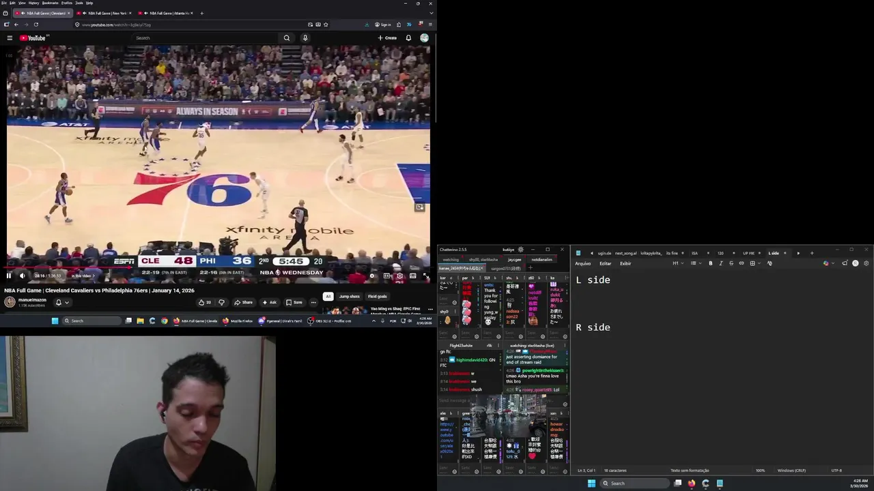Click the Ask button under video
The height and width of the screenshot is (491, 874).
(x=270, y=302)
